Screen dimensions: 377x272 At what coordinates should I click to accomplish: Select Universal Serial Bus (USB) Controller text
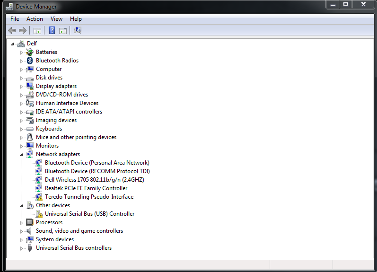pyautogui.click(x=90, y=214)
